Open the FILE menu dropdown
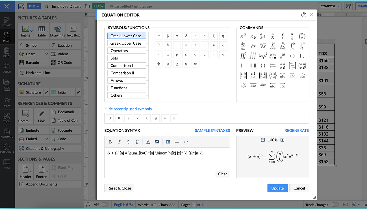Image resolution: width=367 pixels, height=209 pixels. tap(34, 6)
